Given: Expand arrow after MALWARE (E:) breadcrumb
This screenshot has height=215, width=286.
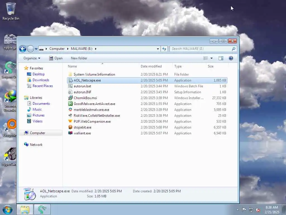Looking at the screenshot, I should (x=96, y=49).
